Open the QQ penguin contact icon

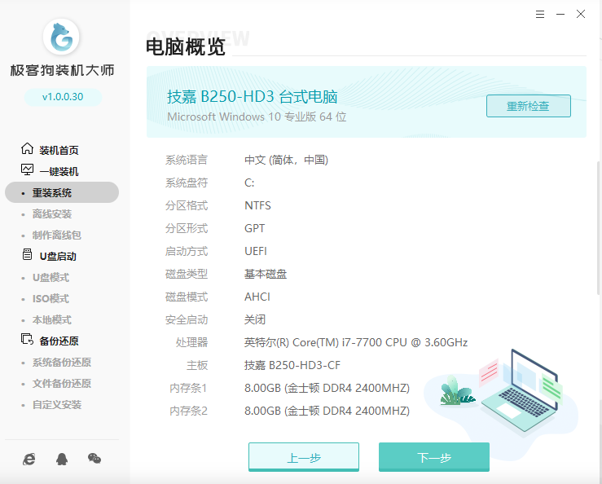pyautogui.click(x=62, y=459)
